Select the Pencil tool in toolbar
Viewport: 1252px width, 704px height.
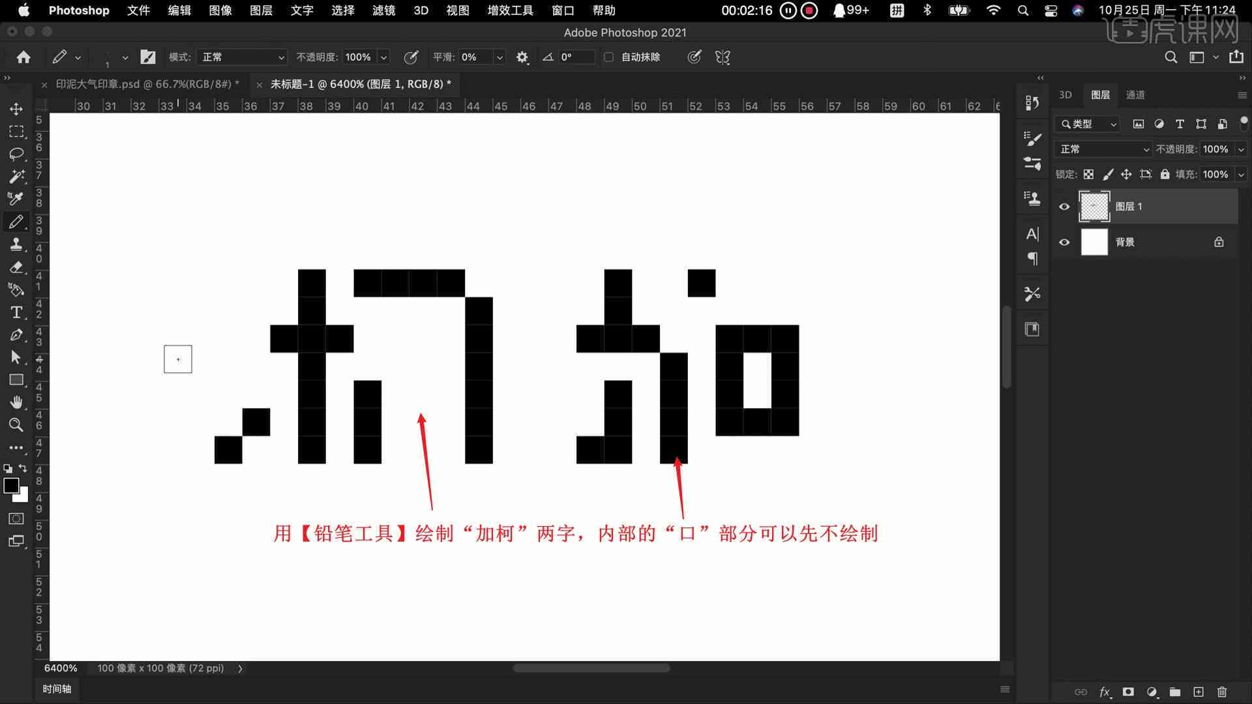(16, 222)
